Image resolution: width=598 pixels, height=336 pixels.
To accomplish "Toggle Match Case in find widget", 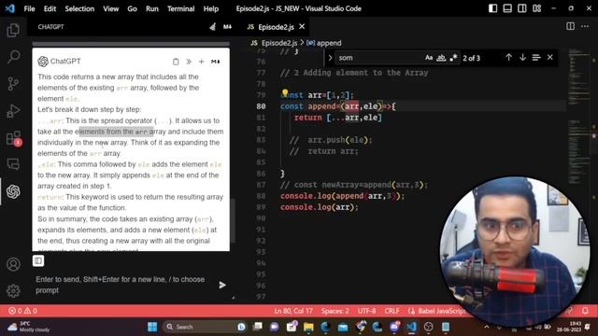I will tap(429, 58).
